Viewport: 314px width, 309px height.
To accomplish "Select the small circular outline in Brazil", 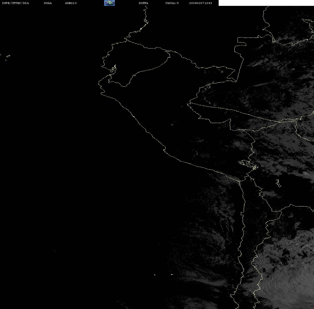I will pyautogui.click(x=293, y=69).
